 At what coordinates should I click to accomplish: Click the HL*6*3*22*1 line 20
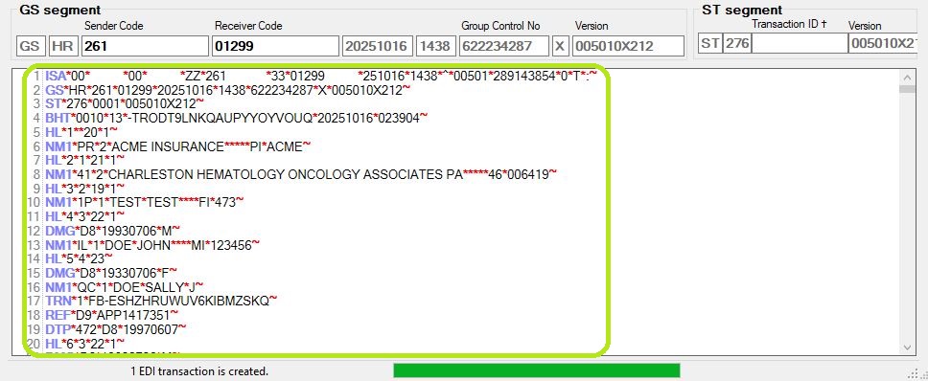84,344
